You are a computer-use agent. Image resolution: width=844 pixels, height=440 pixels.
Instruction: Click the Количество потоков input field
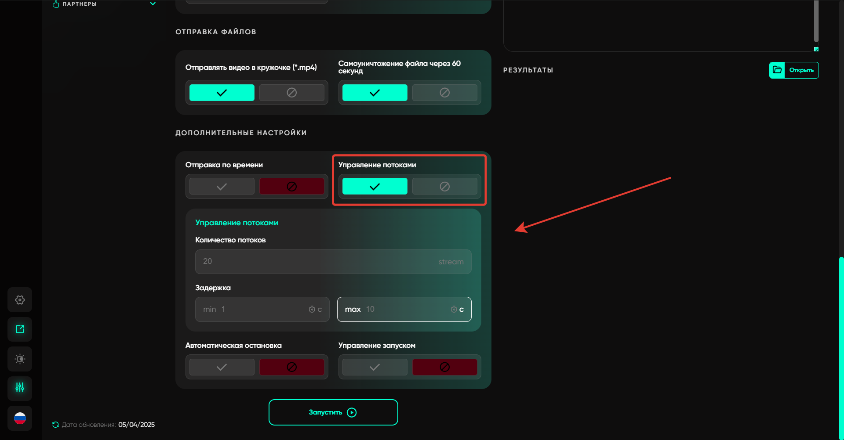tap(316, 262)
